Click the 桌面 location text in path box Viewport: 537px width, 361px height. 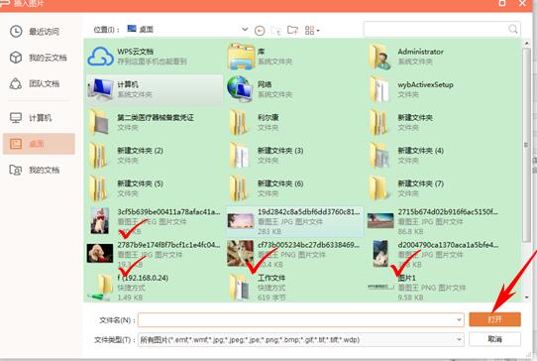click(147, 30)
